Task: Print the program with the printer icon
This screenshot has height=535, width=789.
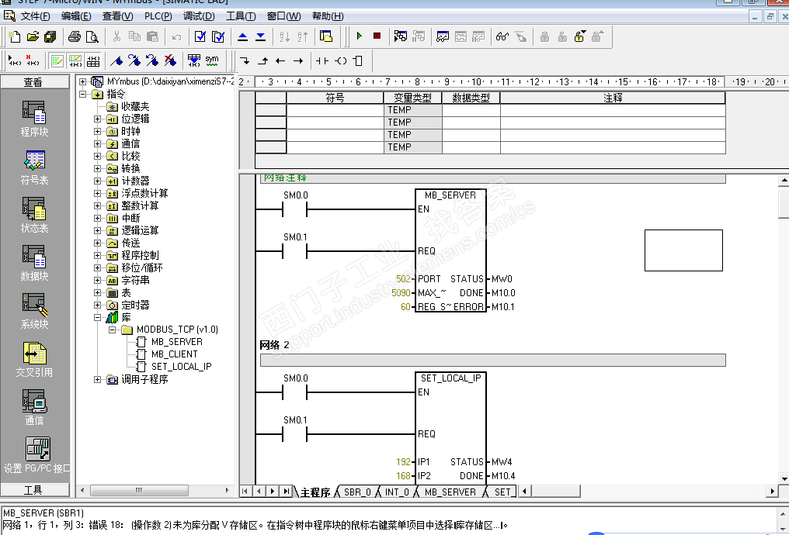Action: 75,36
